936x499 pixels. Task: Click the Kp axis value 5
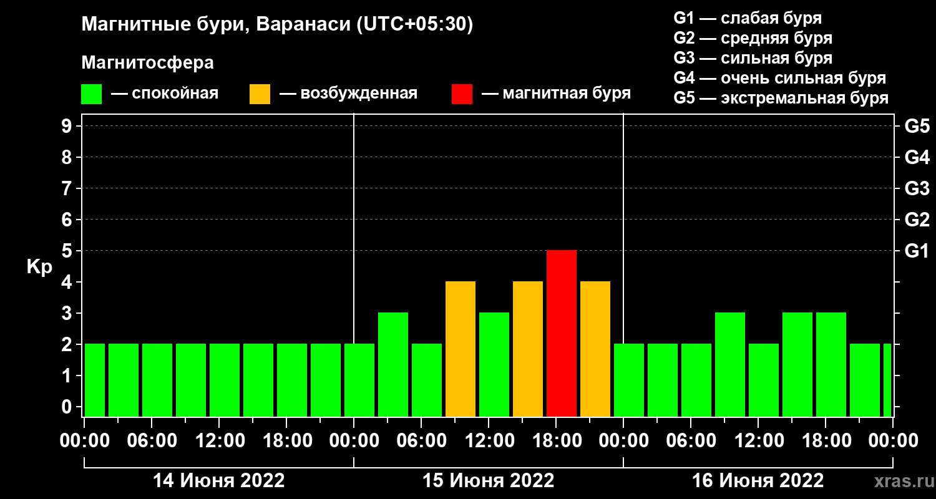pyautogui.click(x=68, y=251)
